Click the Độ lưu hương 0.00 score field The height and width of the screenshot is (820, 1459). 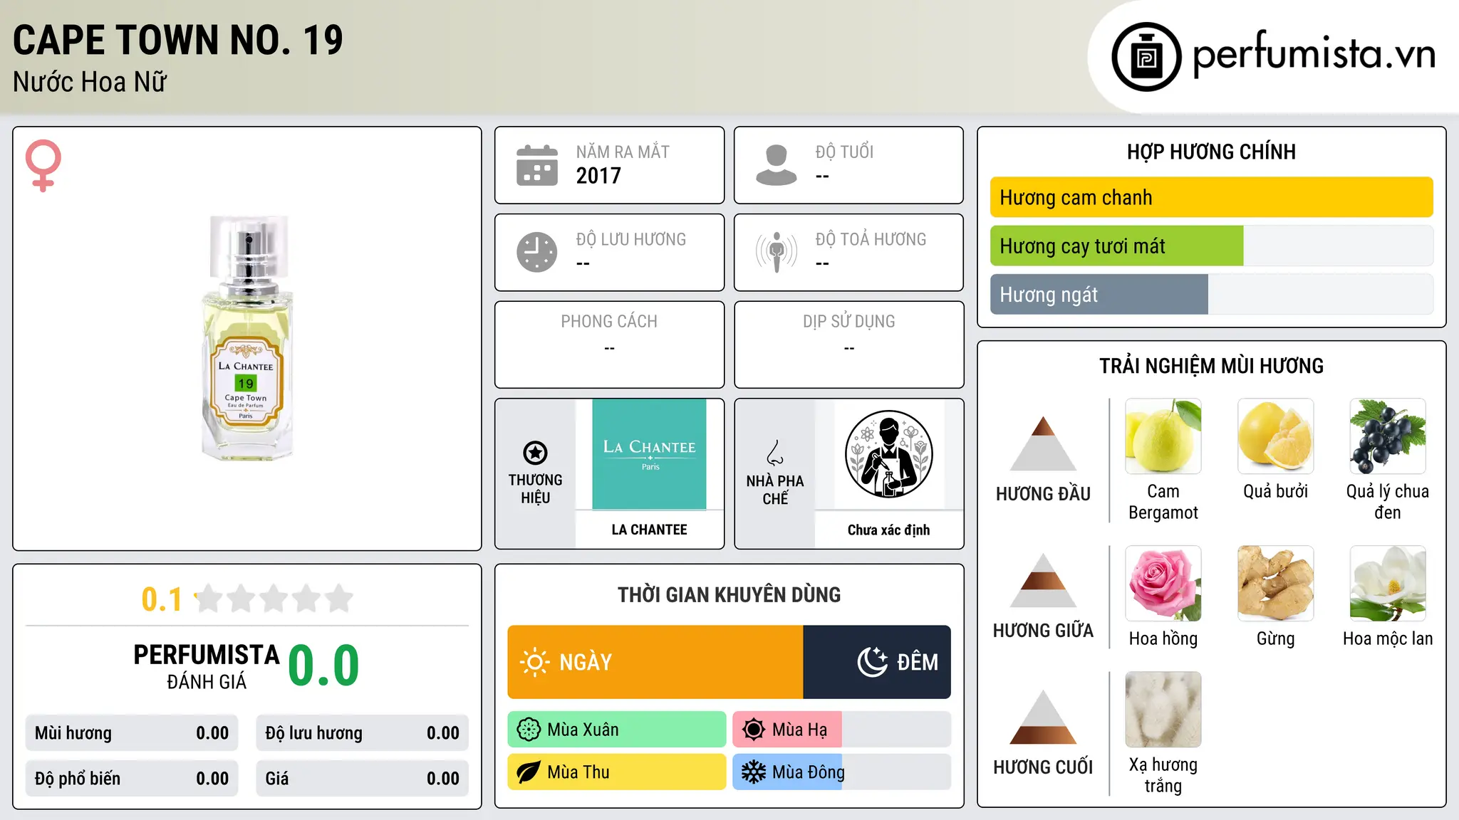(x=363, y=733)
